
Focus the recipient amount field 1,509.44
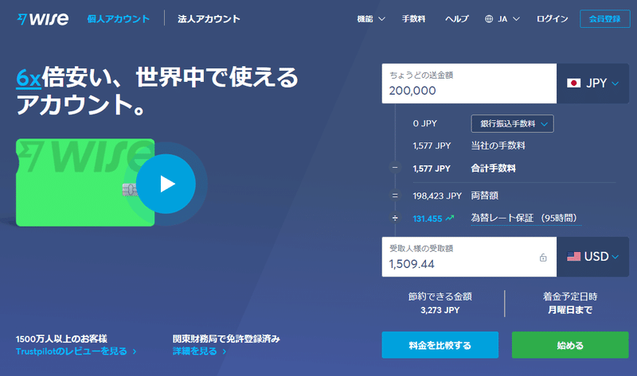tap(469, 257)
